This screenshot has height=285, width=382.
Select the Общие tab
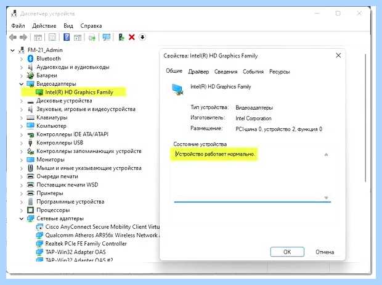click(x=174, y=71)
